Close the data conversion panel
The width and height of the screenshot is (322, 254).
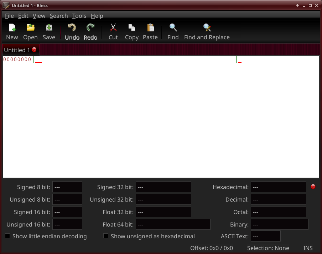(313, 187)
